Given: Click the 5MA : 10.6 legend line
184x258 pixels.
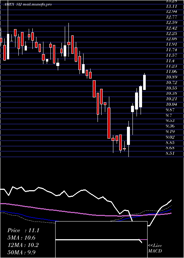Looking at the screenshot, I should [21, 238].
